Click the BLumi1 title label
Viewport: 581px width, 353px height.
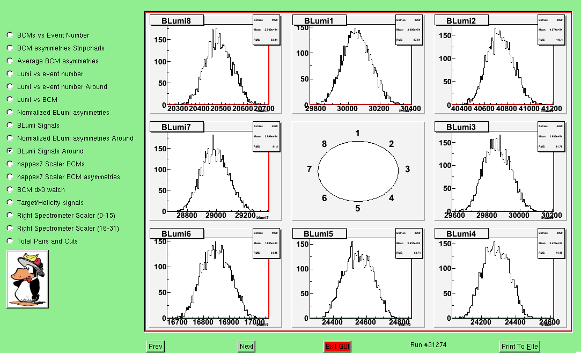(319, 20)
